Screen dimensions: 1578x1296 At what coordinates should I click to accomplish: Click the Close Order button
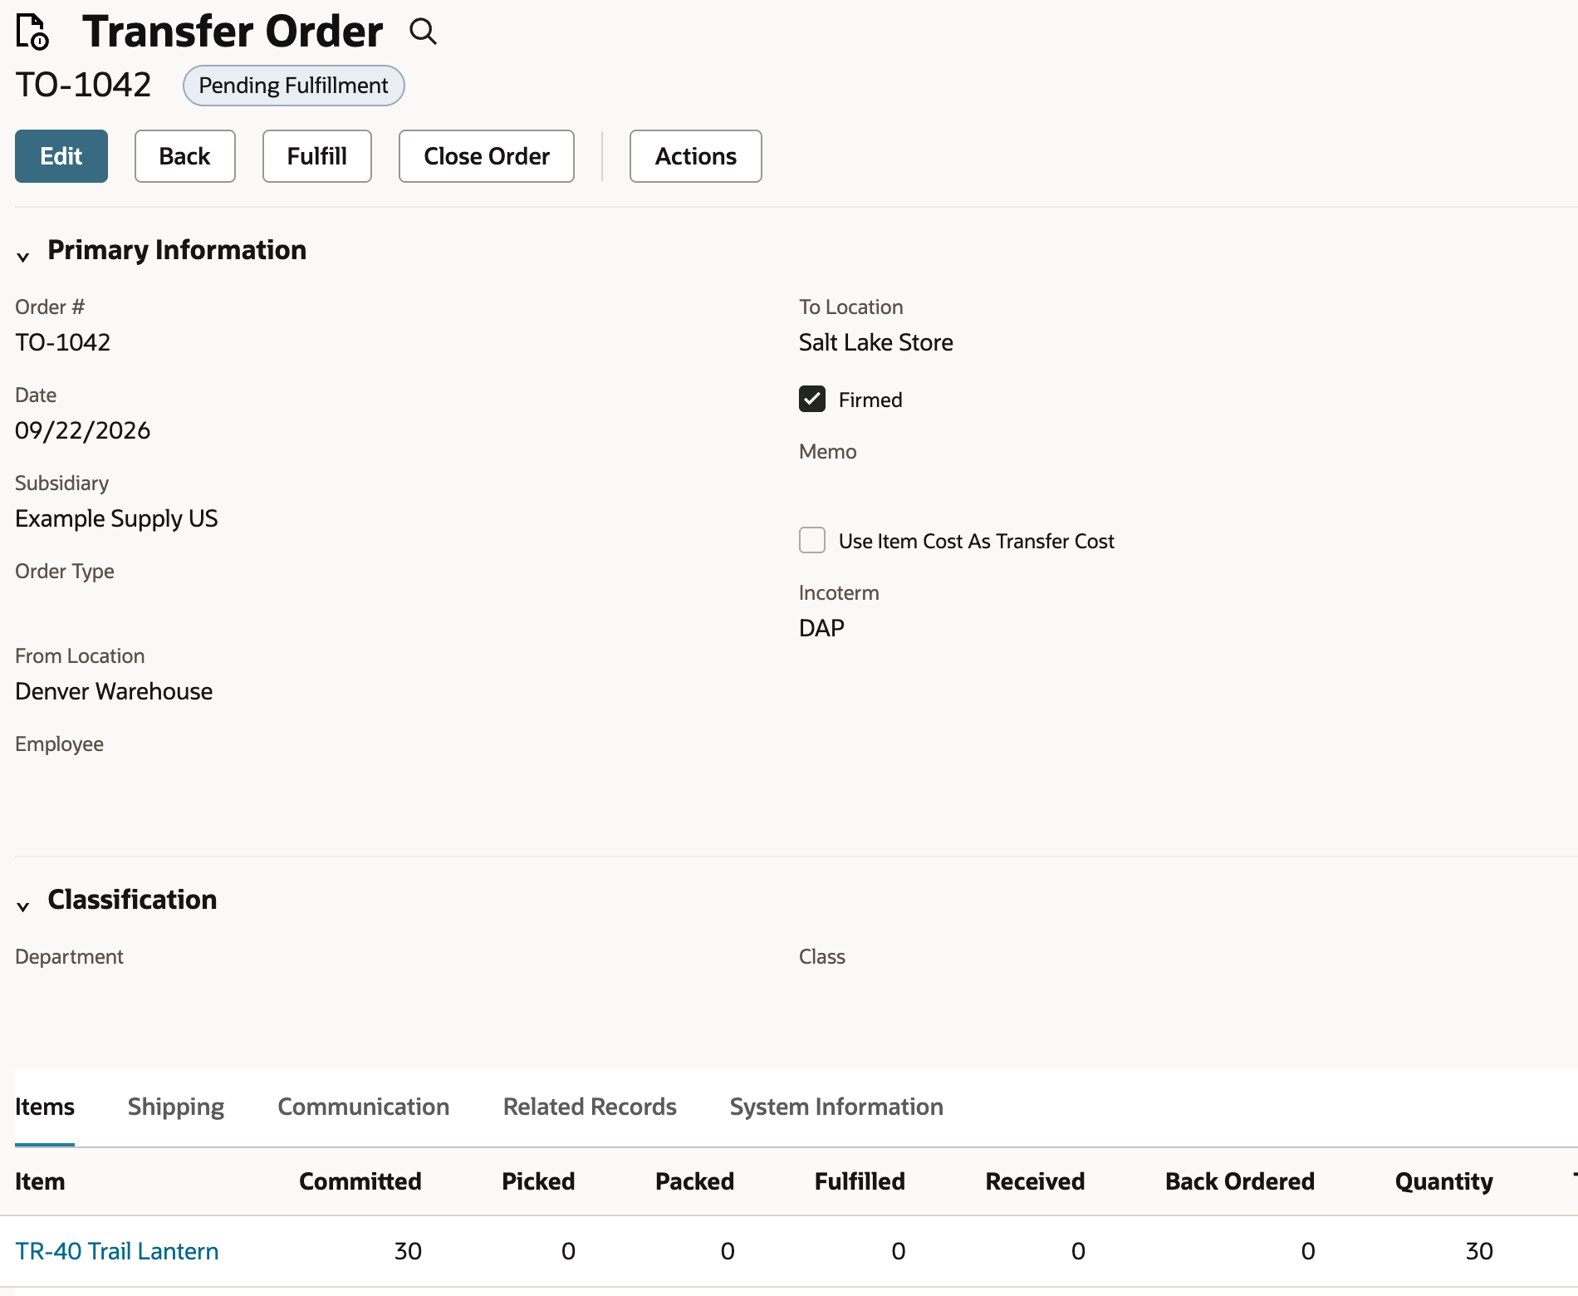[x=487, y=156]
